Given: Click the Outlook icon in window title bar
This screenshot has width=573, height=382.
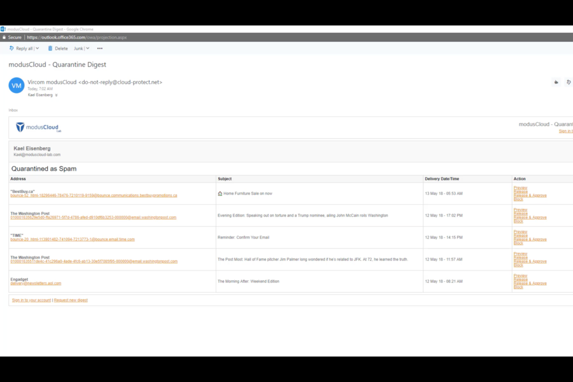Looking at the screenshot, I should pos(3,29).
